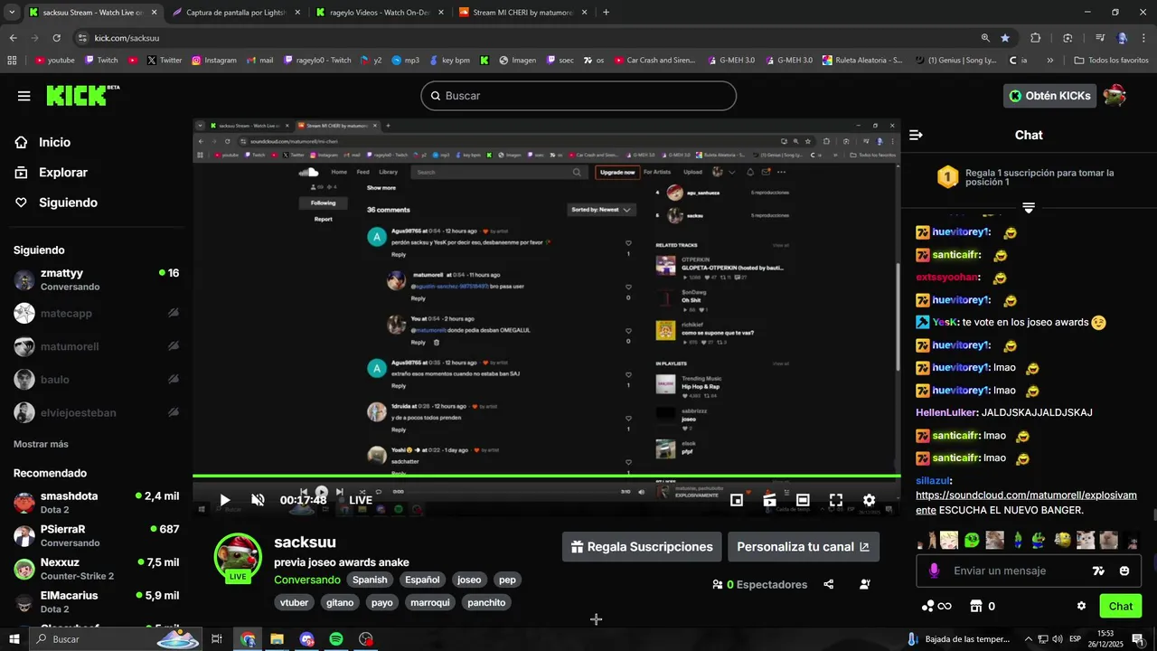Select the Spanish tag

tap(370, 580)
